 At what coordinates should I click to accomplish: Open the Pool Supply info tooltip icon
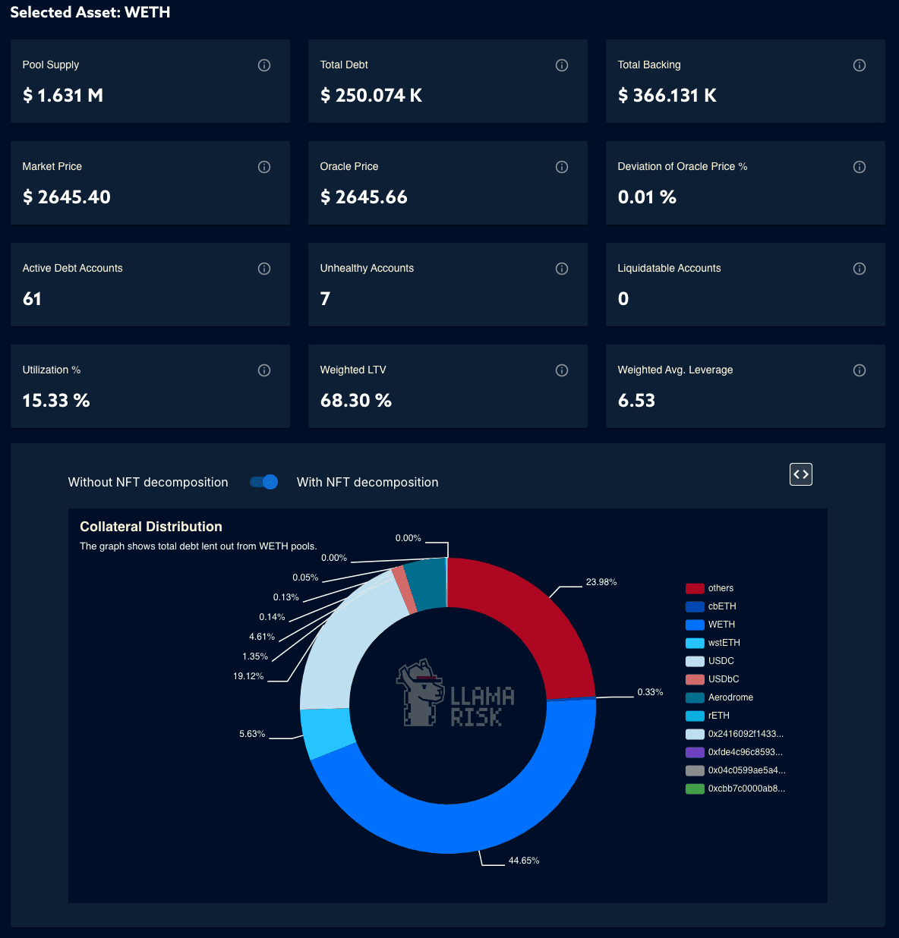pos(264,65)
